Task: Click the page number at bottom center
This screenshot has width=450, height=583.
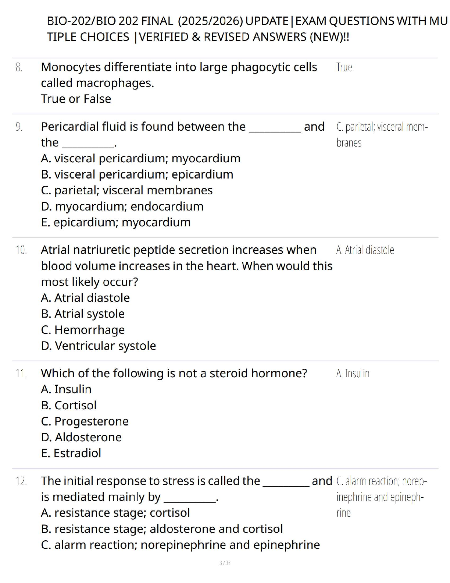Action: point(224,563)
